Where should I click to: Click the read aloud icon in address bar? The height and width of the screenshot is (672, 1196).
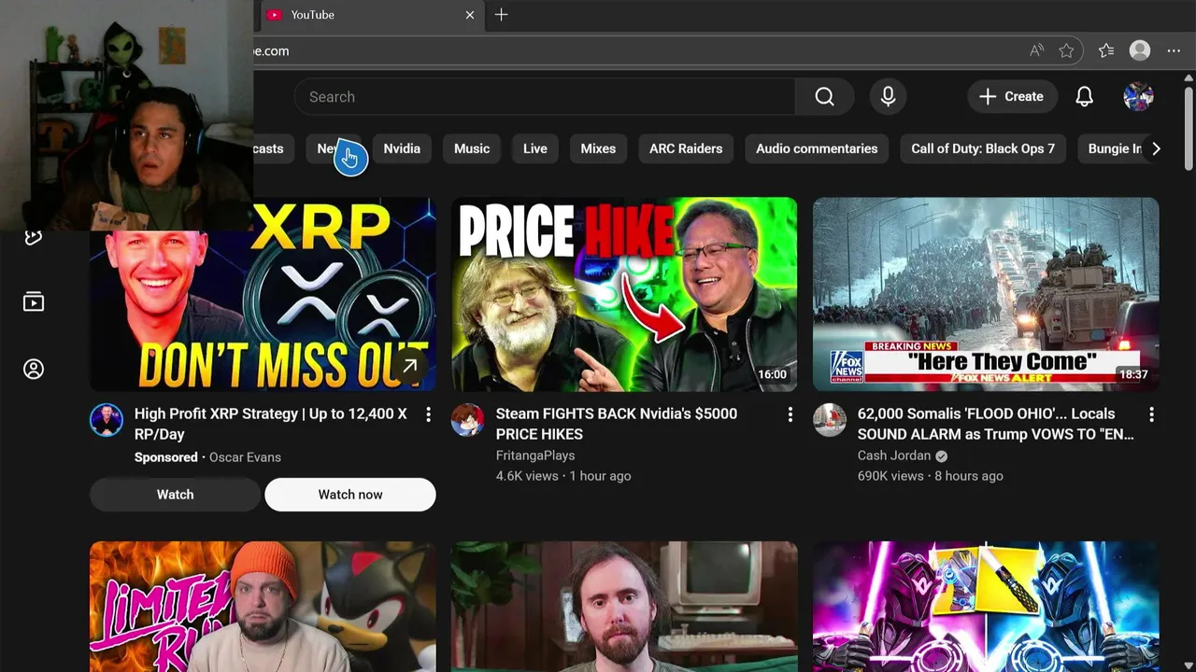tap(1036, 51)
